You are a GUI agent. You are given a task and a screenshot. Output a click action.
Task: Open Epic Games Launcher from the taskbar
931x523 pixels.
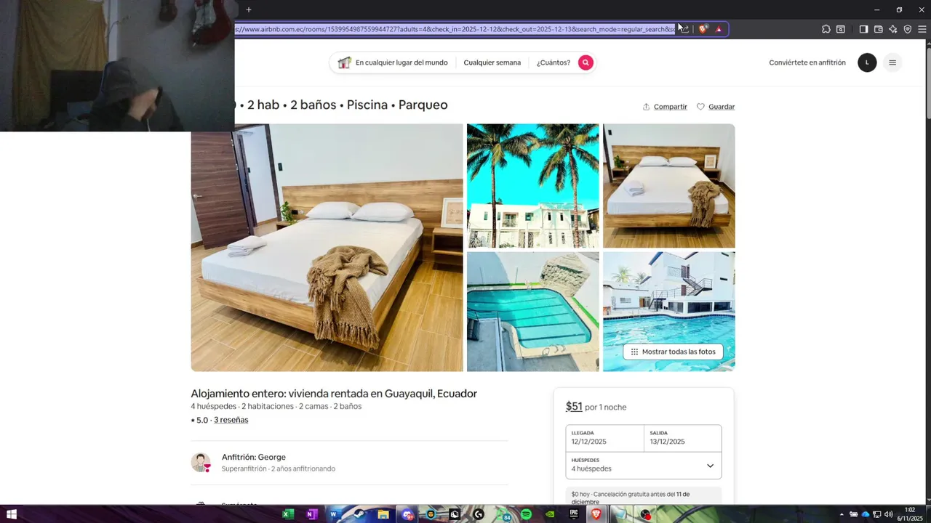[573, 514]
